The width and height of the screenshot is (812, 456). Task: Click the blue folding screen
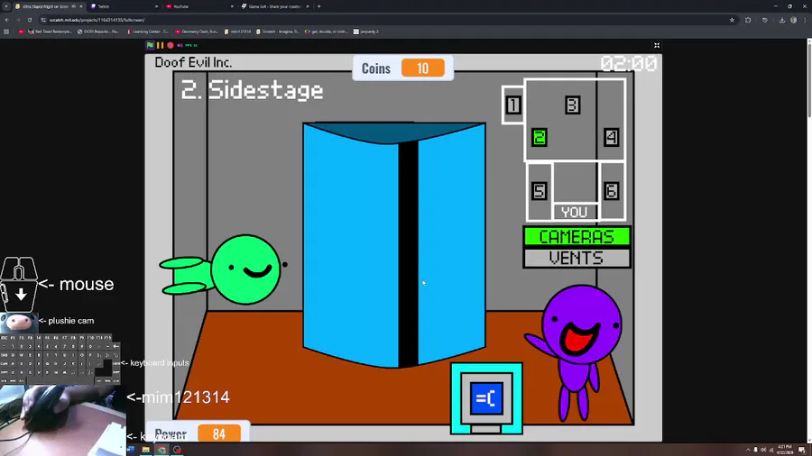pos(394,244)
